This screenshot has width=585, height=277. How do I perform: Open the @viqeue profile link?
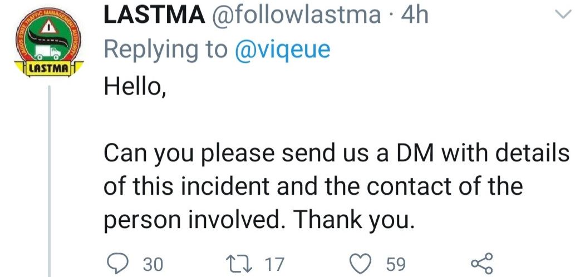[282, 50]
